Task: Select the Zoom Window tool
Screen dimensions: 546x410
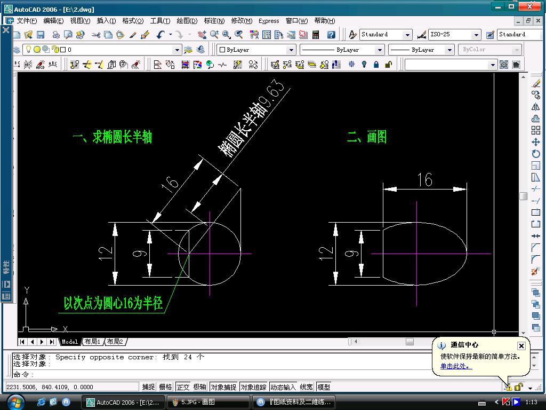Action: 226,35
